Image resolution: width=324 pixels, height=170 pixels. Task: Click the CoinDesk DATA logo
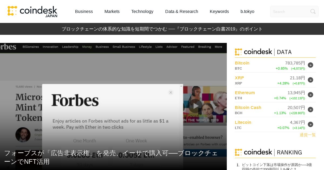[x=263, y=52]
